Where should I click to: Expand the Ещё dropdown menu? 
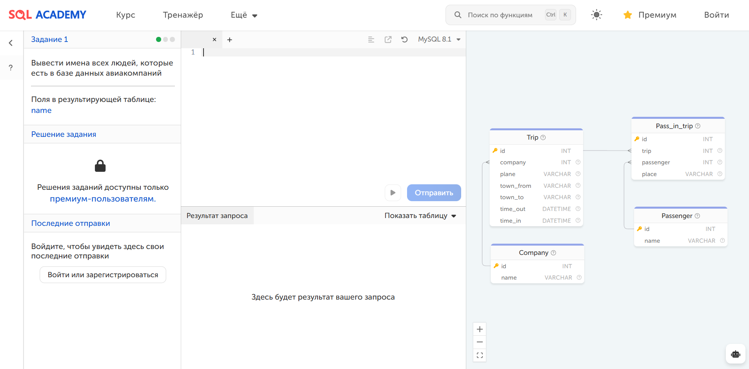click(244, 15)
